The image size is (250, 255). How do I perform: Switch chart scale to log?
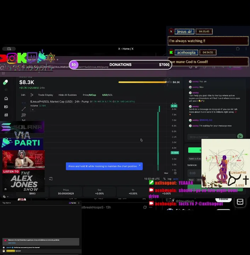pos(169,179)
